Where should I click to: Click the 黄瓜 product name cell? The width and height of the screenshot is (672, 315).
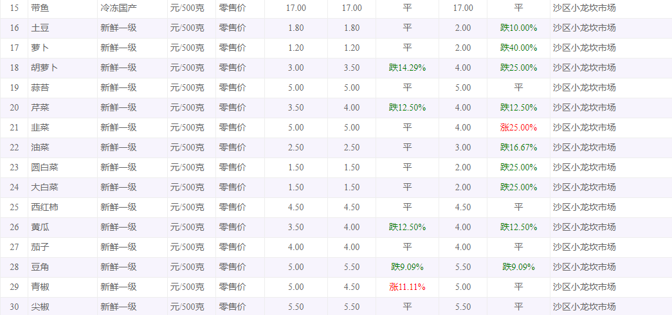click(40, 228)
